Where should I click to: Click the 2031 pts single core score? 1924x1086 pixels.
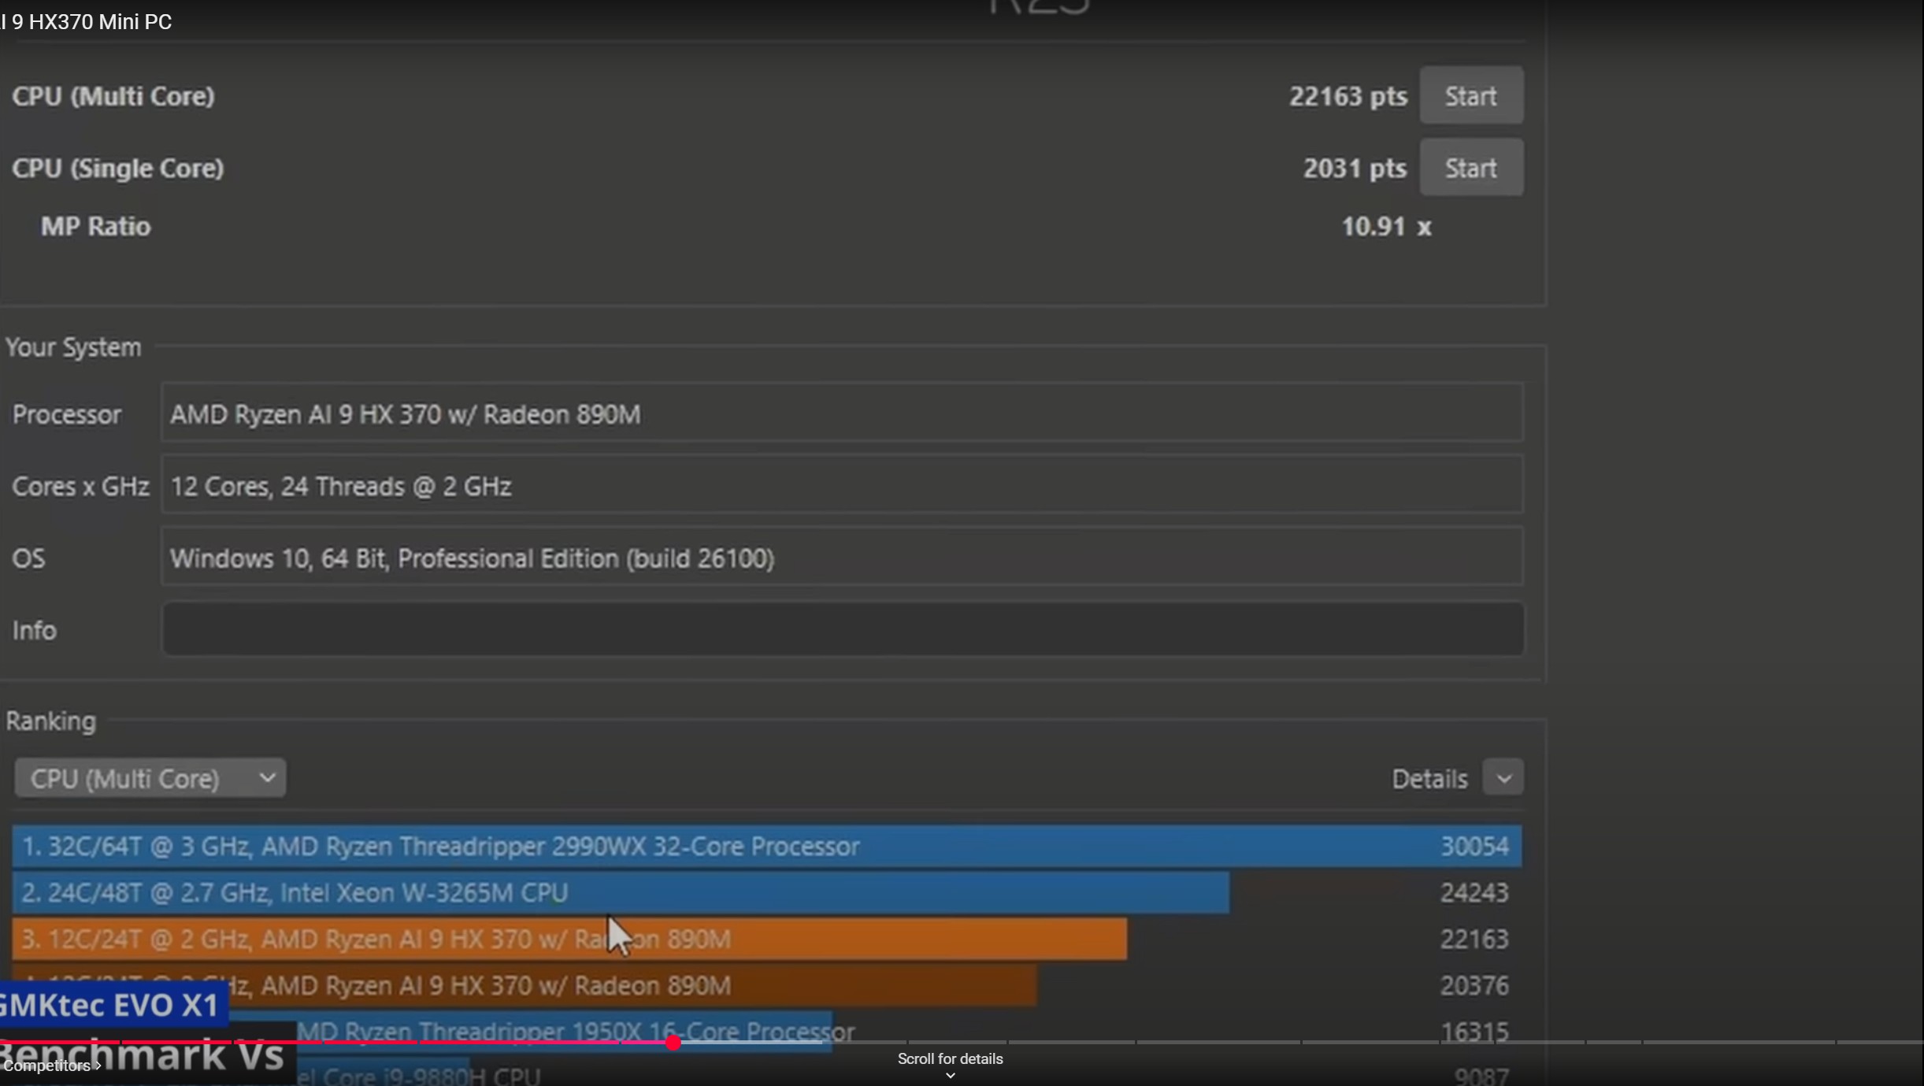point(1355,168)
